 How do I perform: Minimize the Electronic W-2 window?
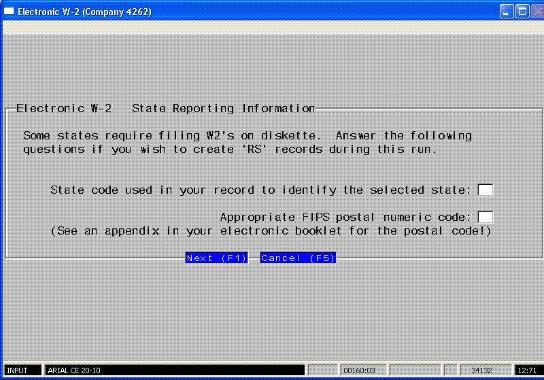coord(507,12)
